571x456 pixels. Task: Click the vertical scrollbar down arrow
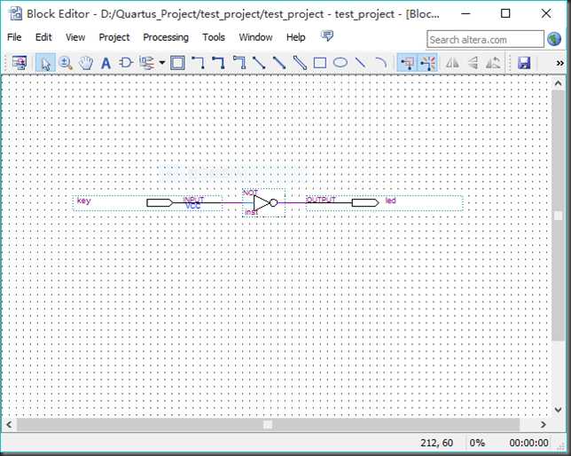point(559,410)
